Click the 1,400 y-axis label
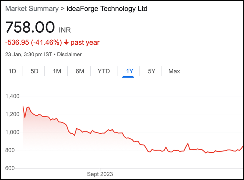Image resolution: width=244 pixels, height=180 pixels. [13, 96]
